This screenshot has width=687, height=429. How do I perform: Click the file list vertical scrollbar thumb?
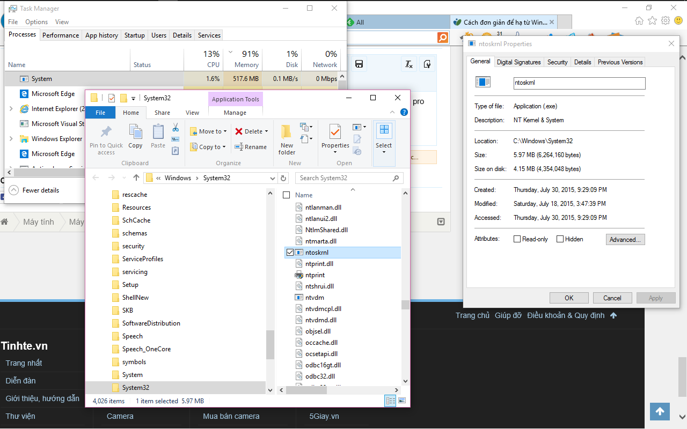pos(406,305)
